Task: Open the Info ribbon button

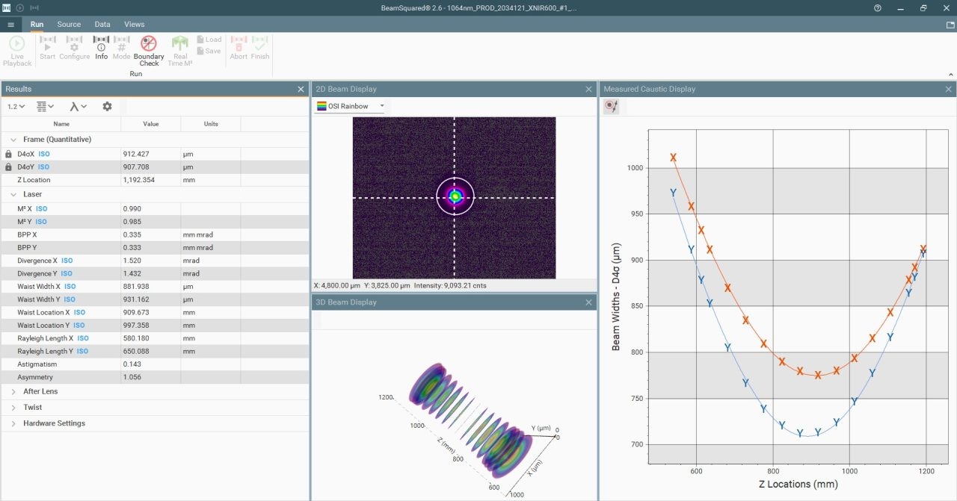Action: click(x=101, y=49)
